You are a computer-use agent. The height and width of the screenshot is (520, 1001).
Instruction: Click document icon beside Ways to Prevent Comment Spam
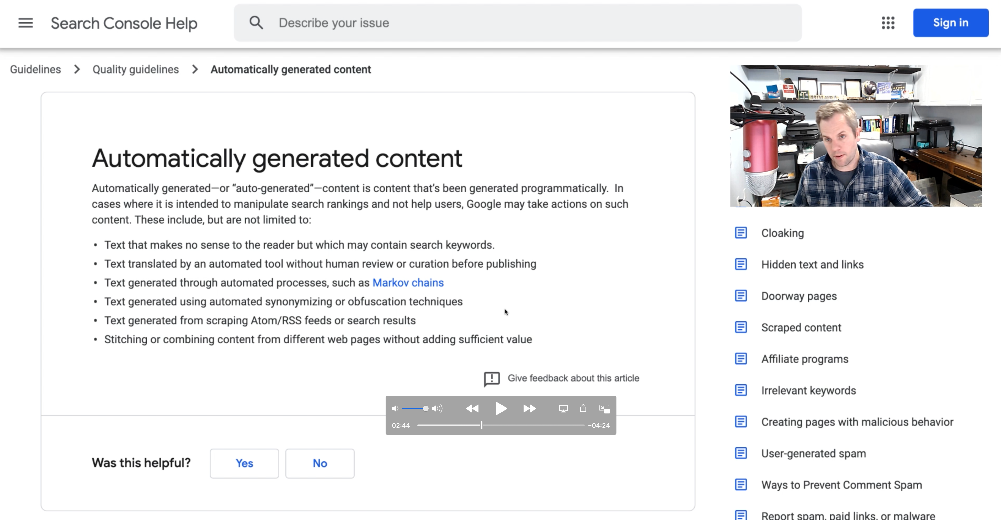[x=741, y=485]
